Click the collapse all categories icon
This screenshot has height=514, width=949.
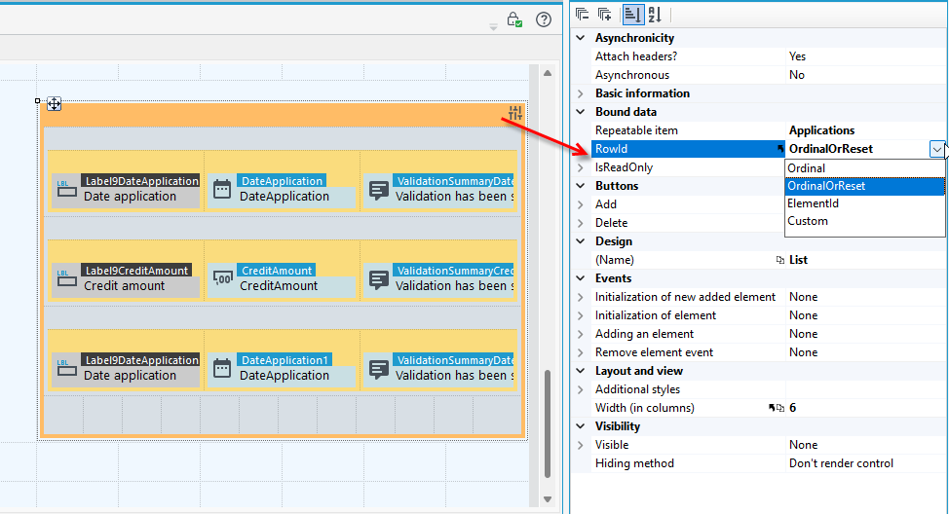coord(583,14)
